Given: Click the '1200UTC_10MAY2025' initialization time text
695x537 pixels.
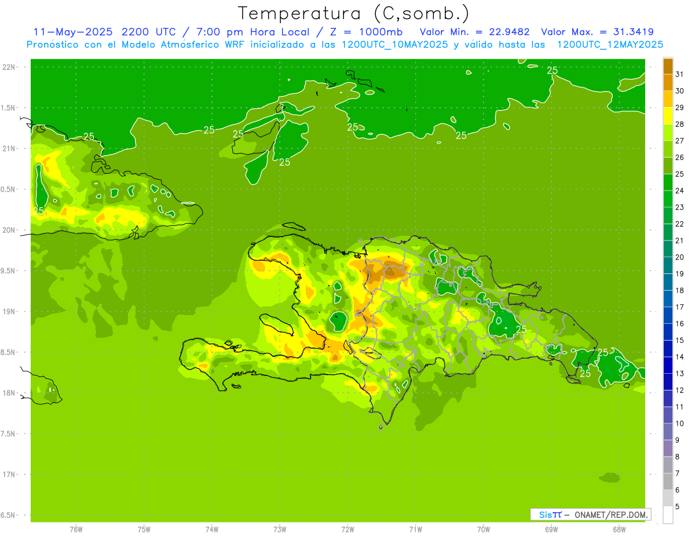Looking at the screenshot, I should [x=395, y=44].
